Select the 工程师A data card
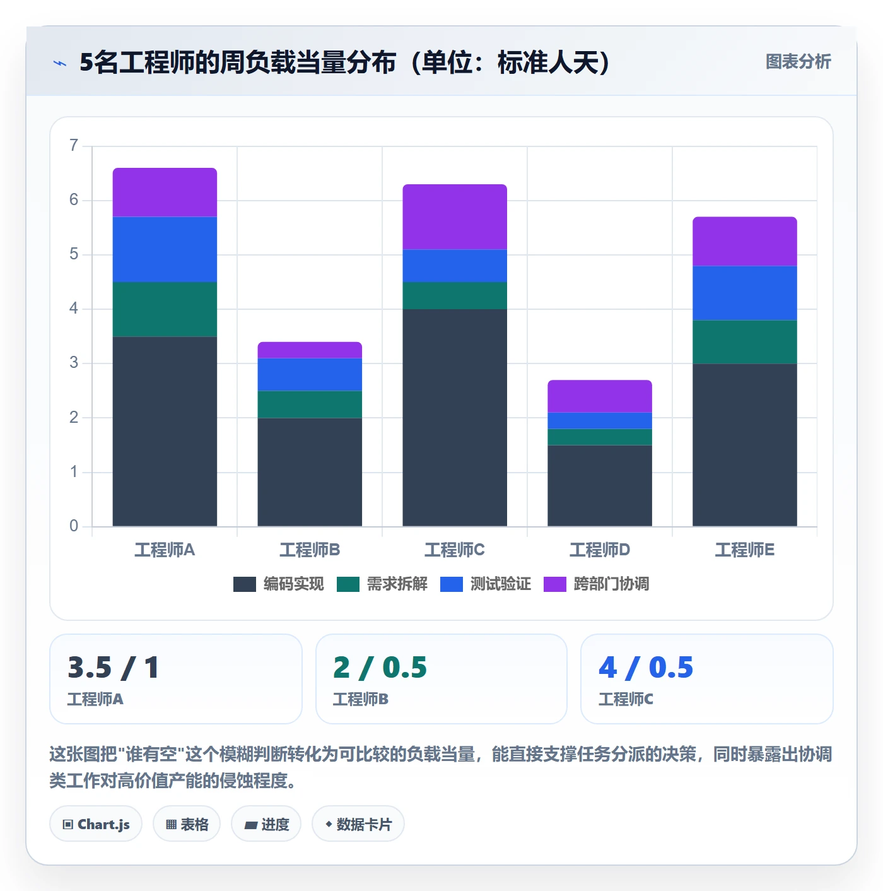 [176, 679]
